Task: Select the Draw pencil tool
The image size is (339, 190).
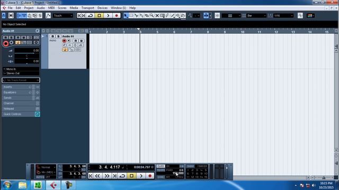Action: tap(167, 15)
